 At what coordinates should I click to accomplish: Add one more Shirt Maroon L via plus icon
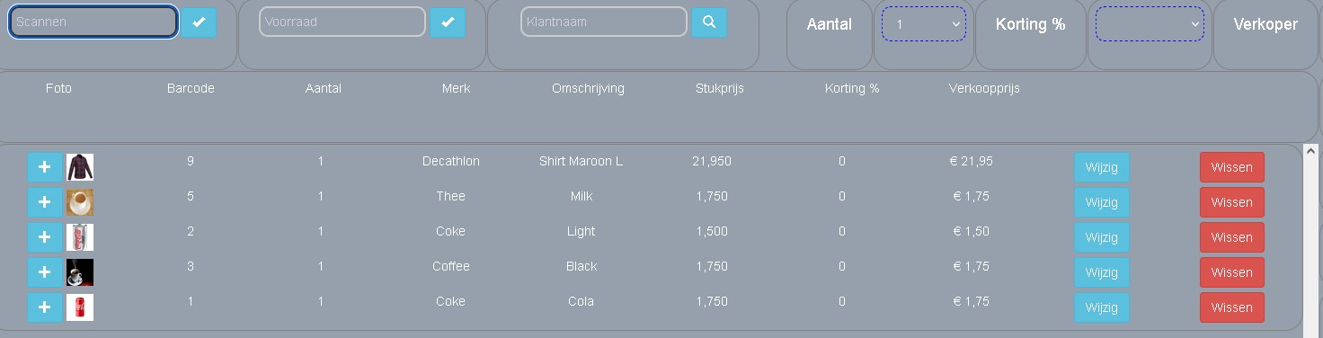(45, 167)
